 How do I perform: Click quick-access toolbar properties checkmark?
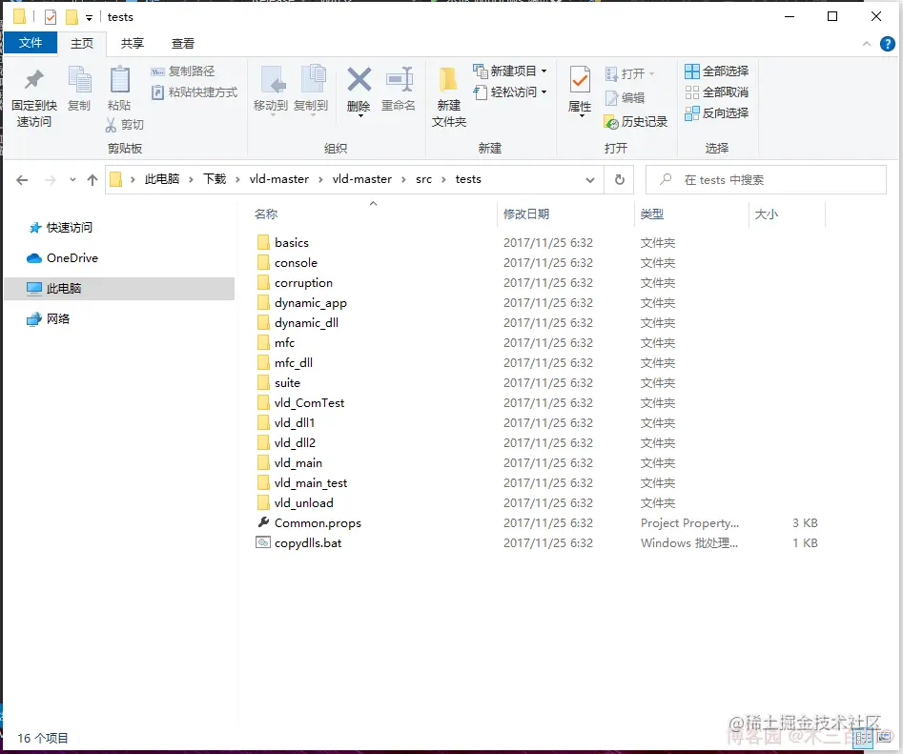[x=51, y=17]
